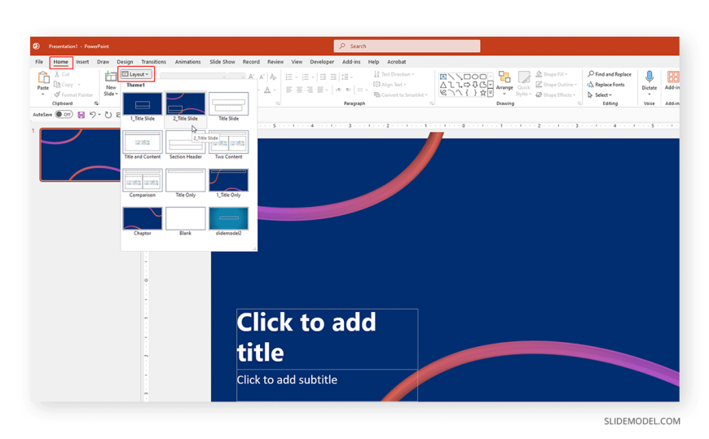Click the Numbering list icon
This screenshot has width=709, height=439.
coord(306,77)
